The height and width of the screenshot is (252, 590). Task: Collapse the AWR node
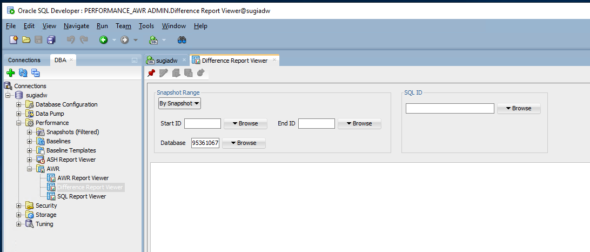(x=29, y=169)
